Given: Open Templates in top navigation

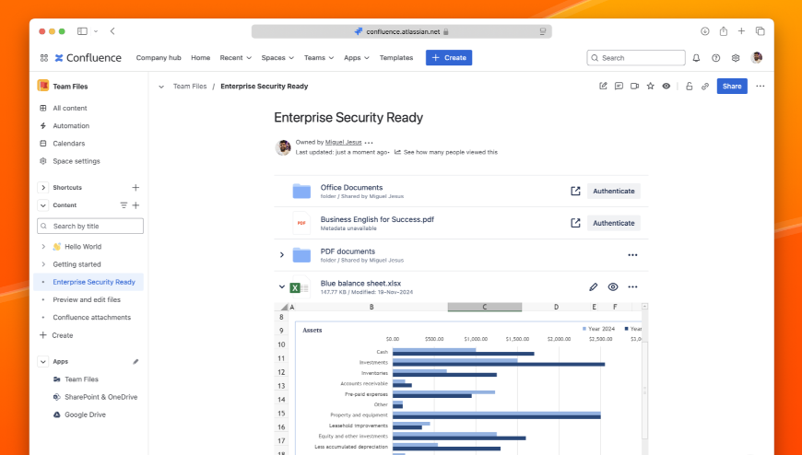Looking at the screenshot, I should [396, 58].
